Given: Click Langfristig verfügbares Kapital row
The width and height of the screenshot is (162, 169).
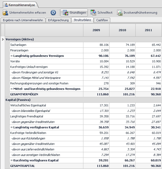Looking at the screenshot, I should [x=86, y=127].
